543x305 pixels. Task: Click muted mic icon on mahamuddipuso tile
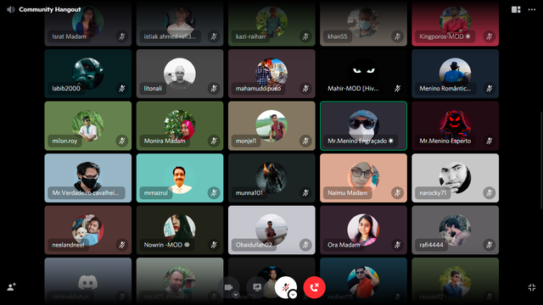click(305, 88)
